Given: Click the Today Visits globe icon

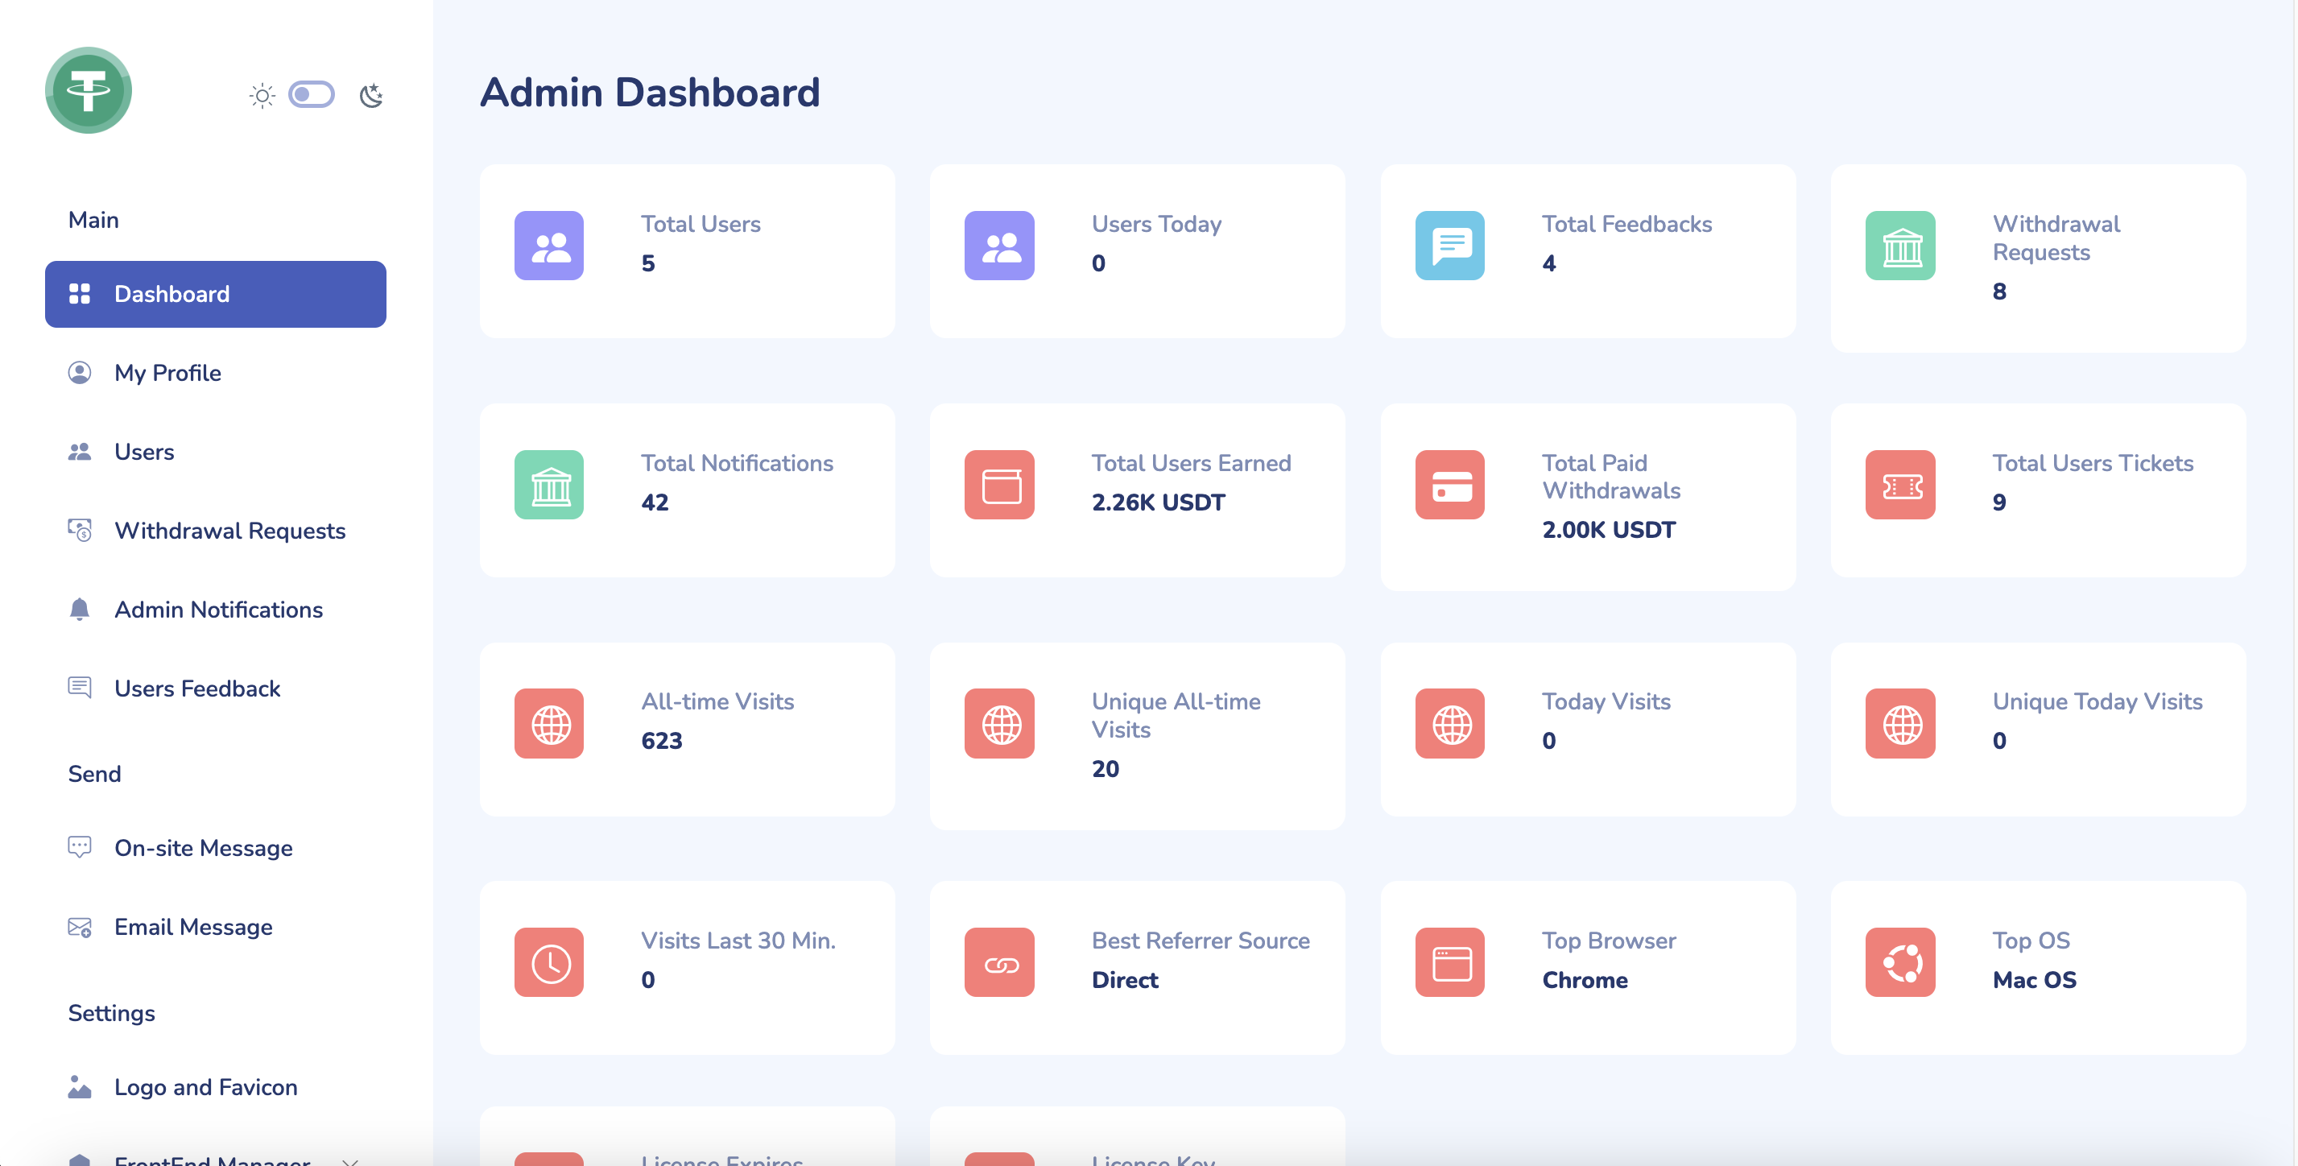Looking at the screenshot, I should click(x=1449, y=723).
